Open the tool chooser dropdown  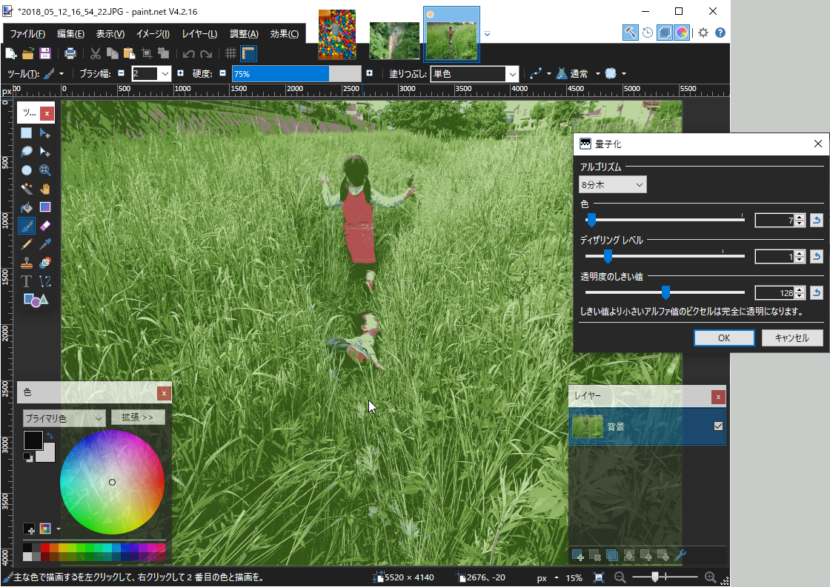(x=62, y=73)
